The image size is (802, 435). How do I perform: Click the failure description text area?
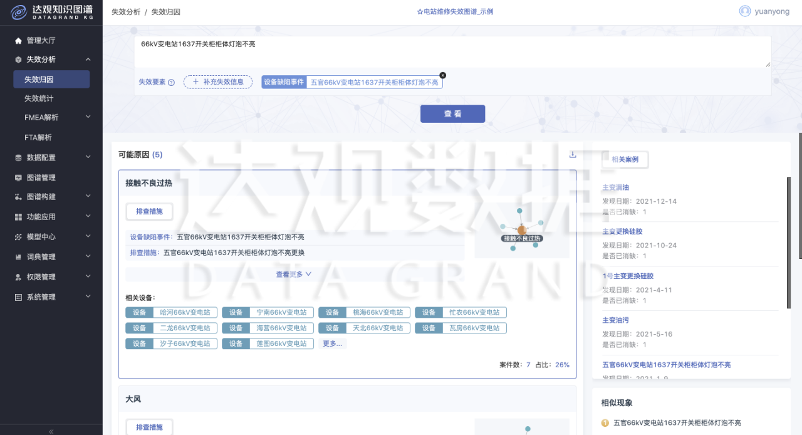coord(452,51)
